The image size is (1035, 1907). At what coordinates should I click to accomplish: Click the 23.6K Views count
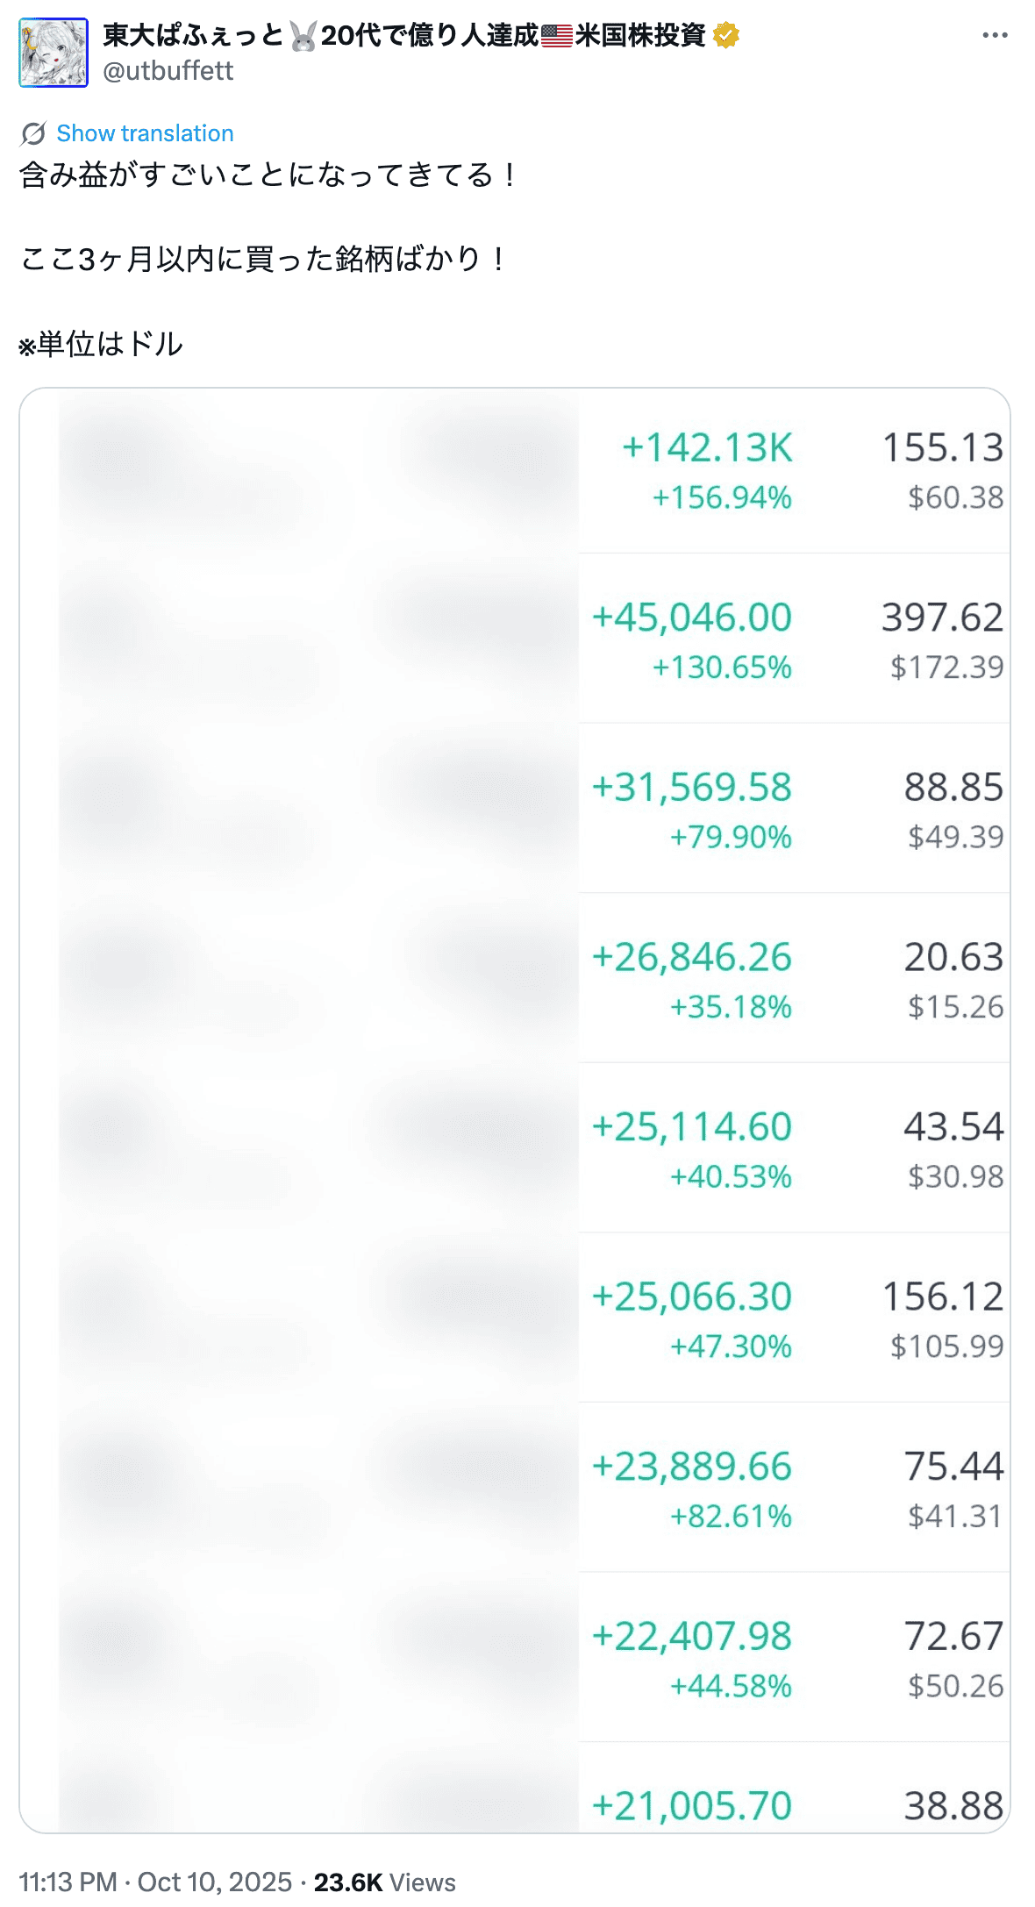384,1882
